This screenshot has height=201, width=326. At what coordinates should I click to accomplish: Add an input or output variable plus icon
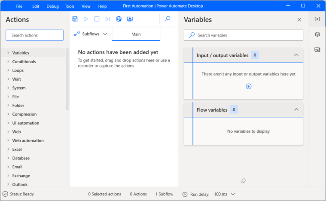coord(248,86)
